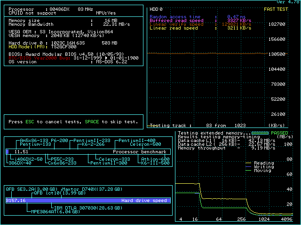Click the 130500 axis value on HDD chart

coord(277,54)
